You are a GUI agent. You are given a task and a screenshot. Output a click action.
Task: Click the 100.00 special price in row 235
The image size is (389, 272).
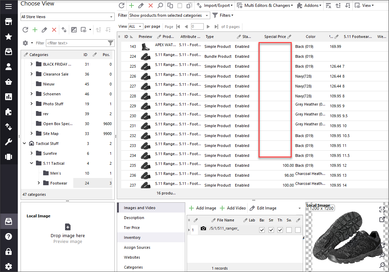pos(288,165)
